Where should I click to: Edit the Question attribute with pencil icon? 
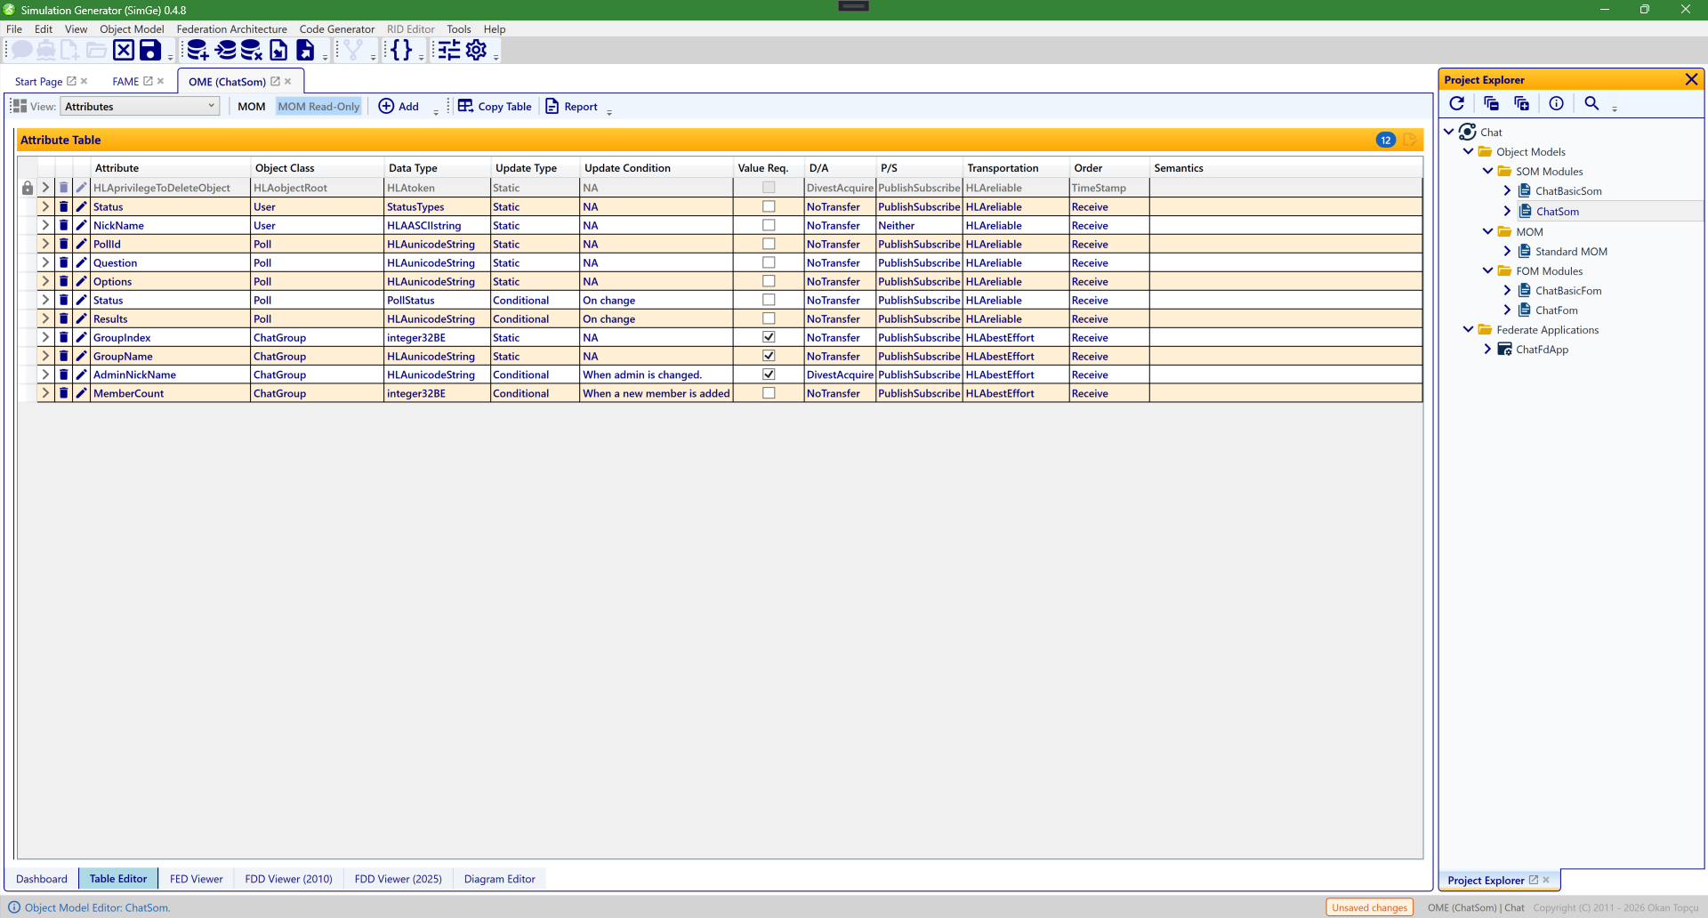click(x=81, y=262)
